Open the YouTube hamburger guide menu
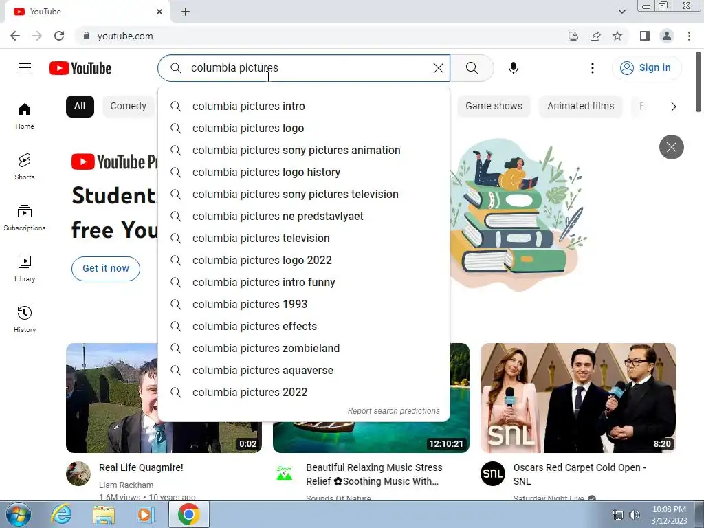The image size is (704, 528). pyautogui.click(x=25, y=68)
